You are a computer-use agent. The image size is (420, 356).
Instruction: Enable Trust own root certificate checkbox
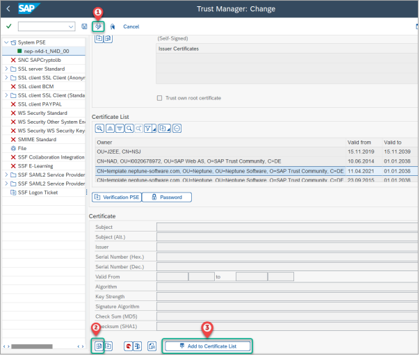[x=160, y=98]
